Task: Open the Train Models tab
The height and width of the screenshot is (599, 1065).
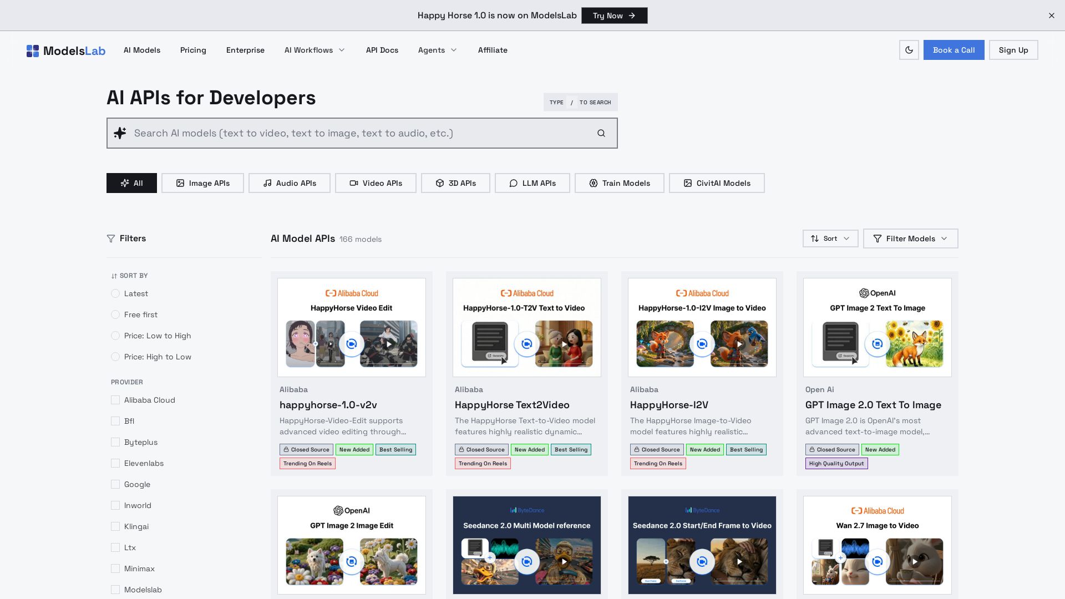Action: point(620,183)
